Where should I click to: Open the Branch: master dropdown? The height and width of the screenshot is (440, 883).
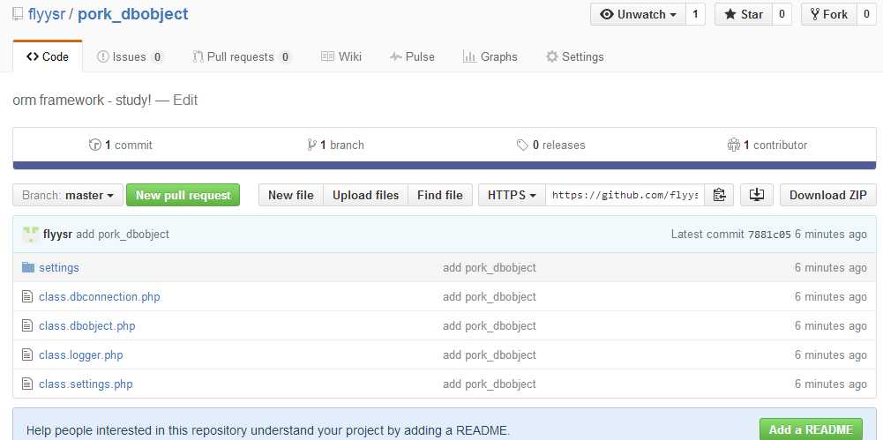(68, 195)
